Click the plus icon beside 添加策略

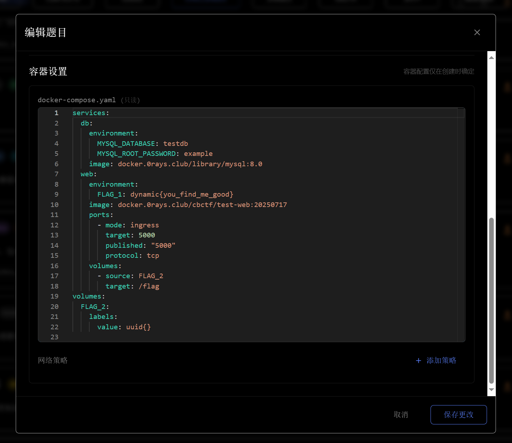(x=418, y=360)
